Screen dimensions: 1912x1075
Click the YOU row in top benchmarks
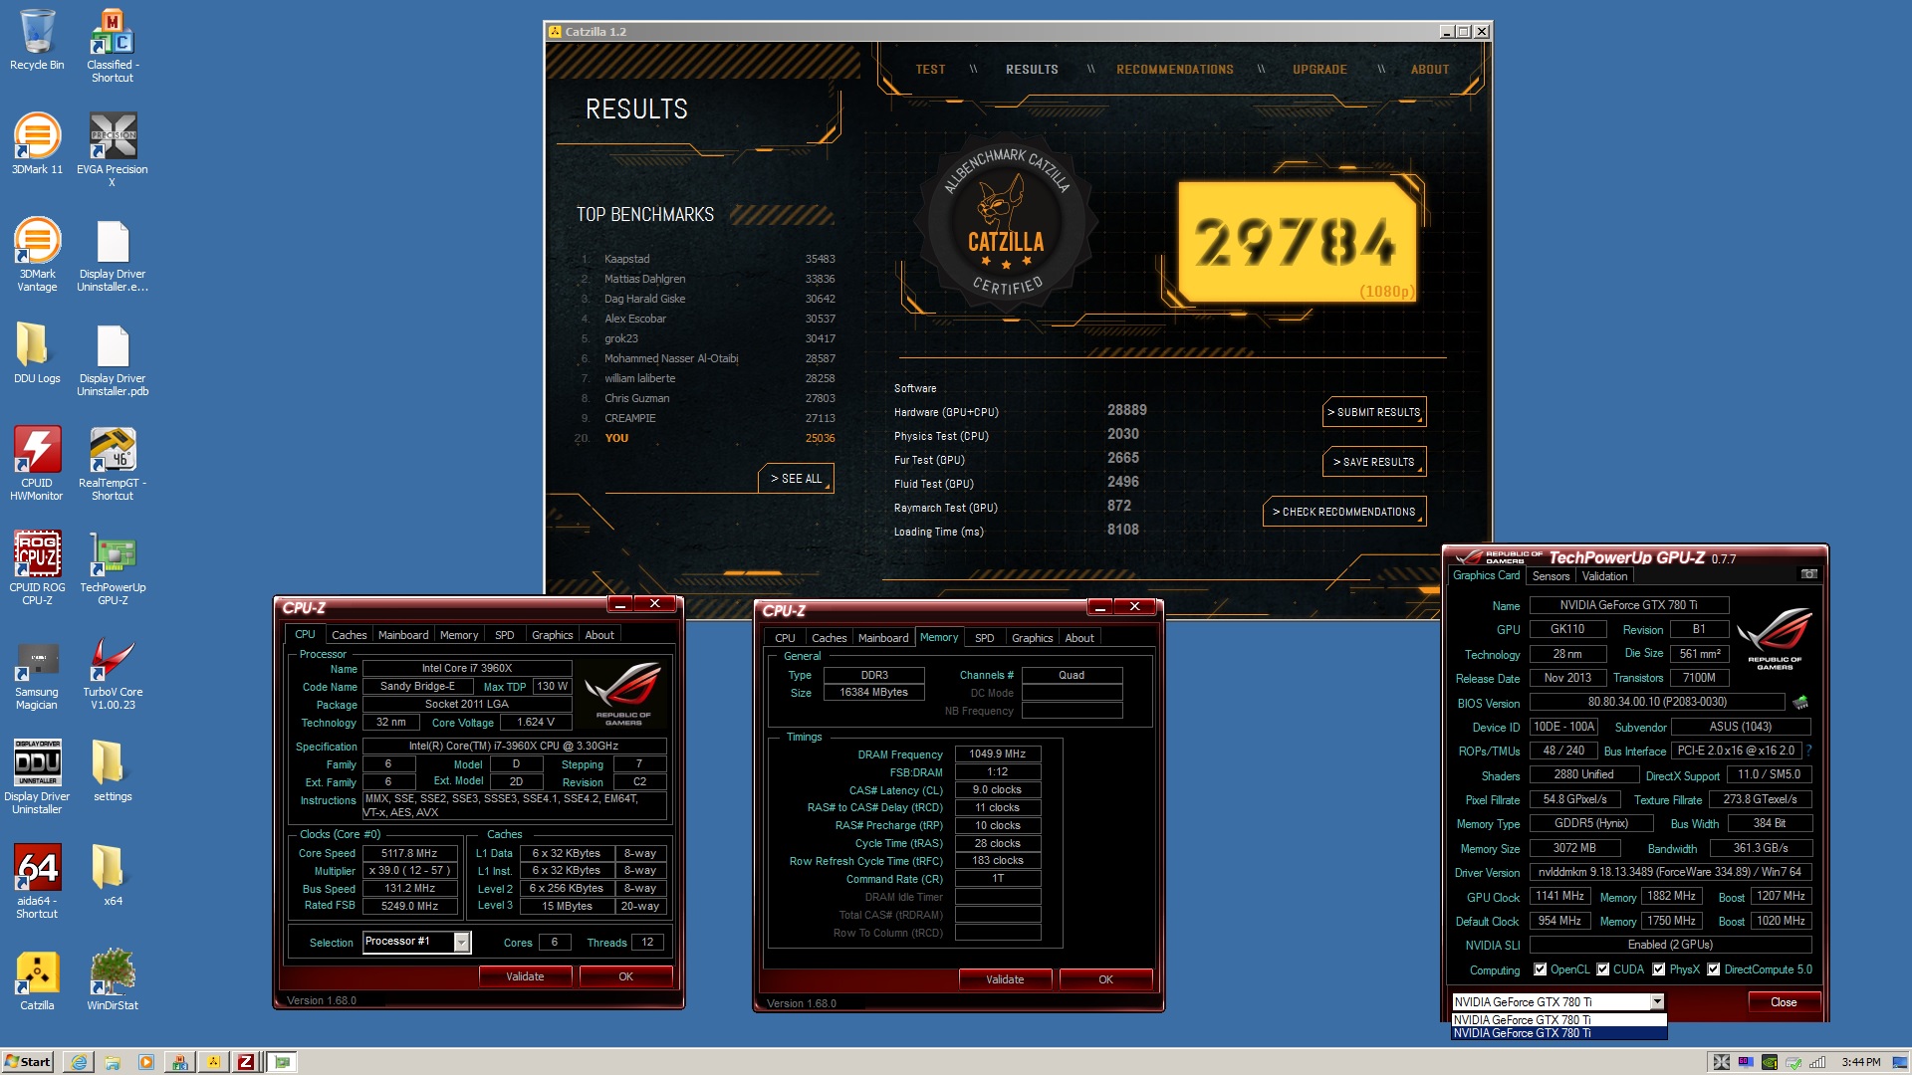708,438
